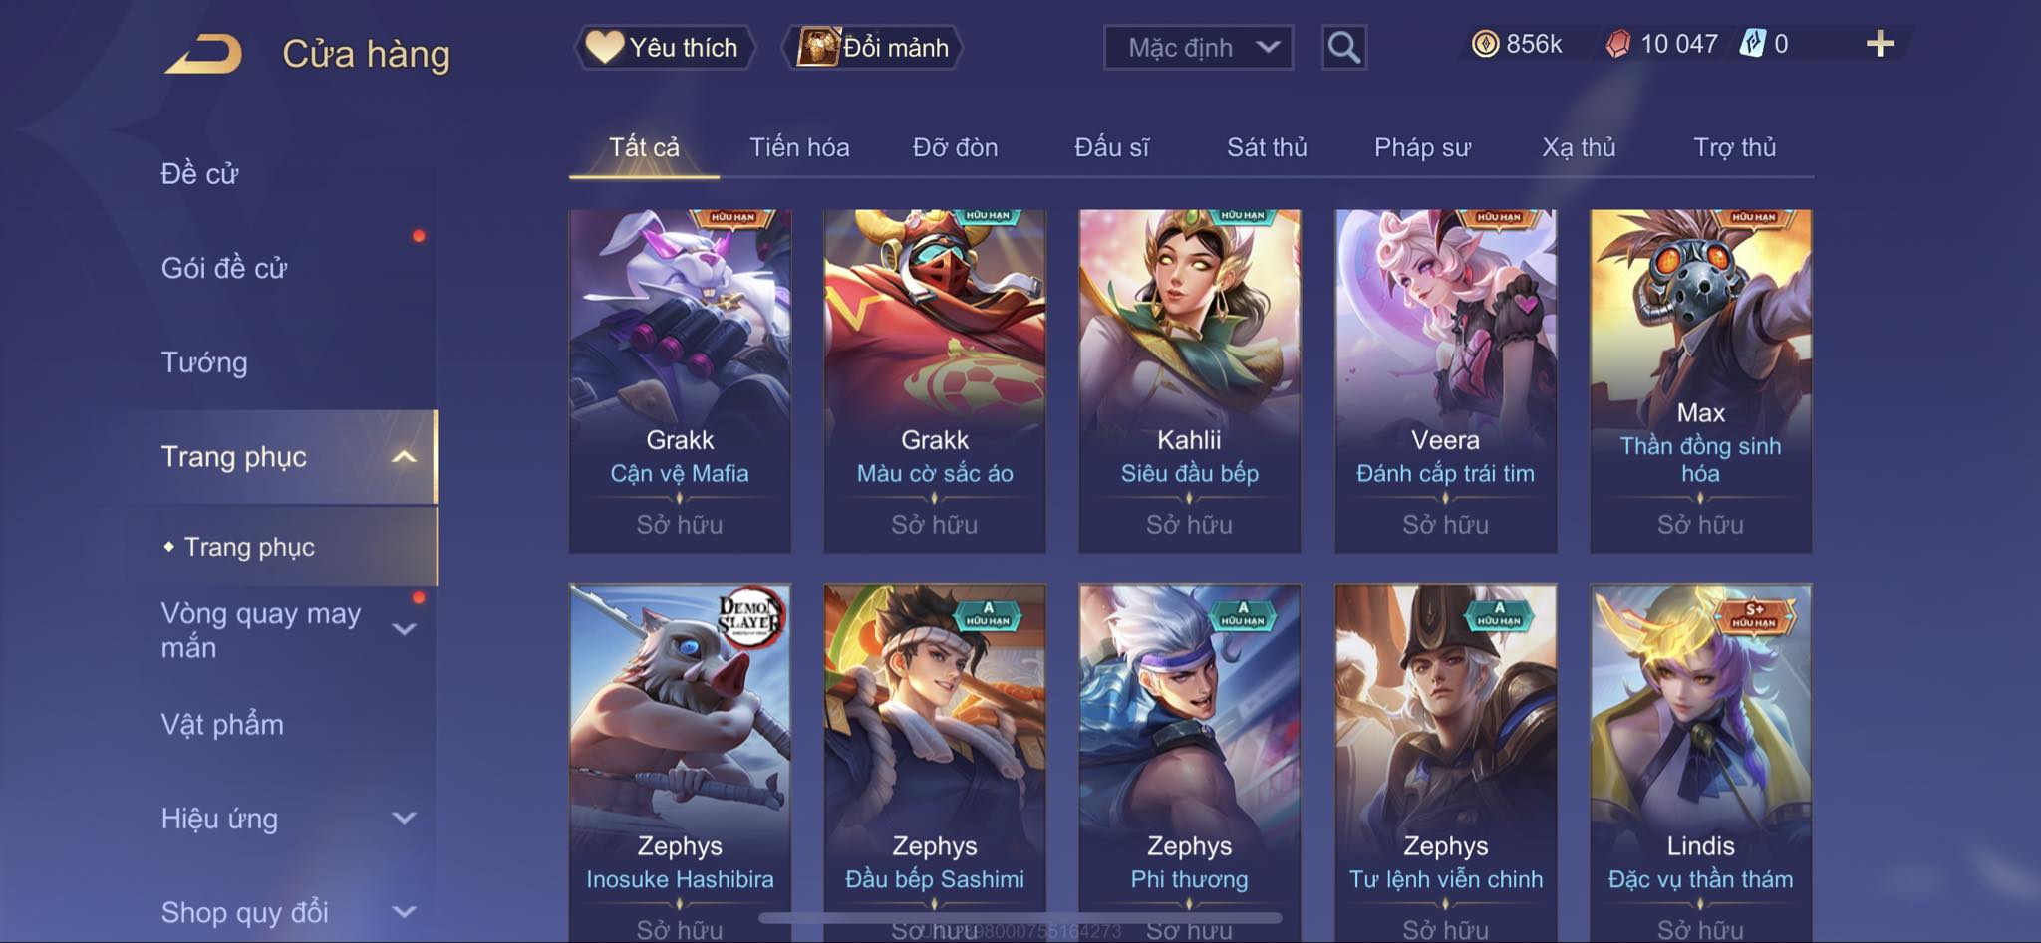
Task: Open Gói đề cử sidebar item
Action: pyautogui.click(x=224, y=268)
